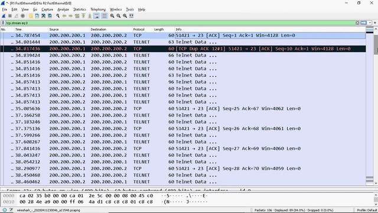Viewport: 378px width, 213px height.
Task: Click the display filter input field
Action: (x=180, y=23)
